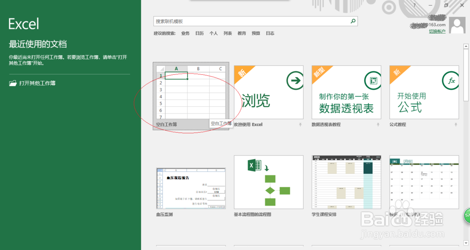The width and height of the screenshot is (470, 250).
Task: Minimize the Excel window
Action: [x=431, y=5]
